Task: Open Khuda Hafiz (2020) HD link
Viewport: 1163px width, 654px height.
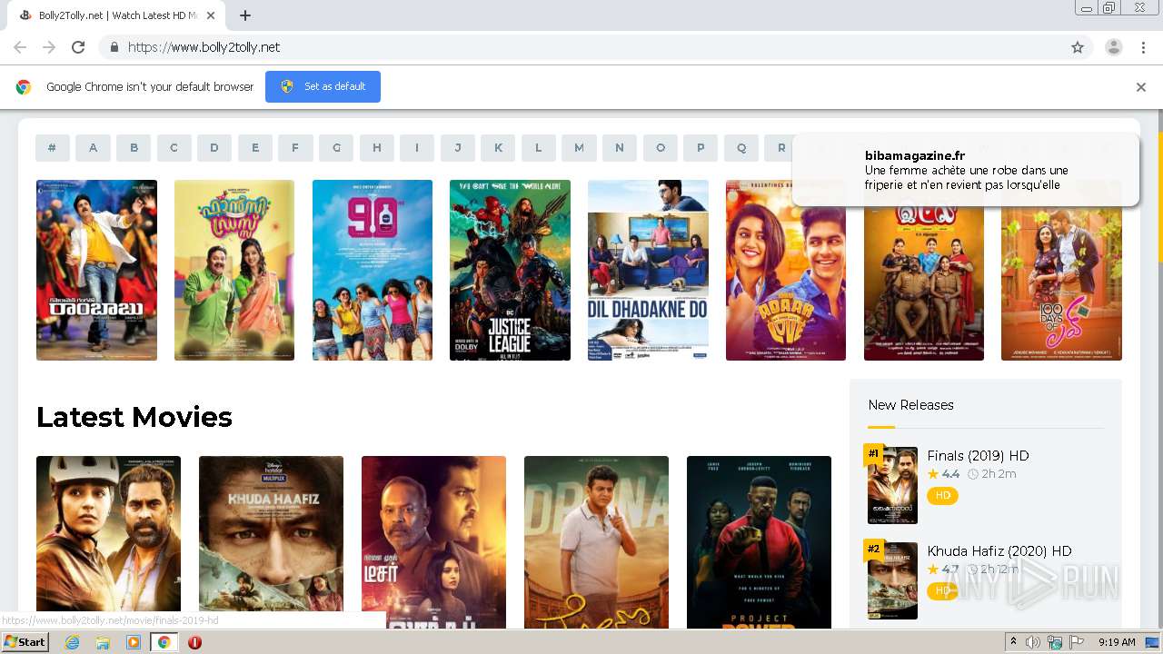Action: pos(999,551)
